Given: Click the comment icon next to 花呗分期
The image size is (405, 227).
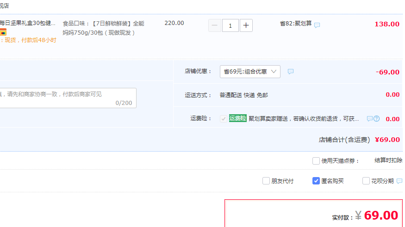Looking at the screenshot, I should click(399, 181).
